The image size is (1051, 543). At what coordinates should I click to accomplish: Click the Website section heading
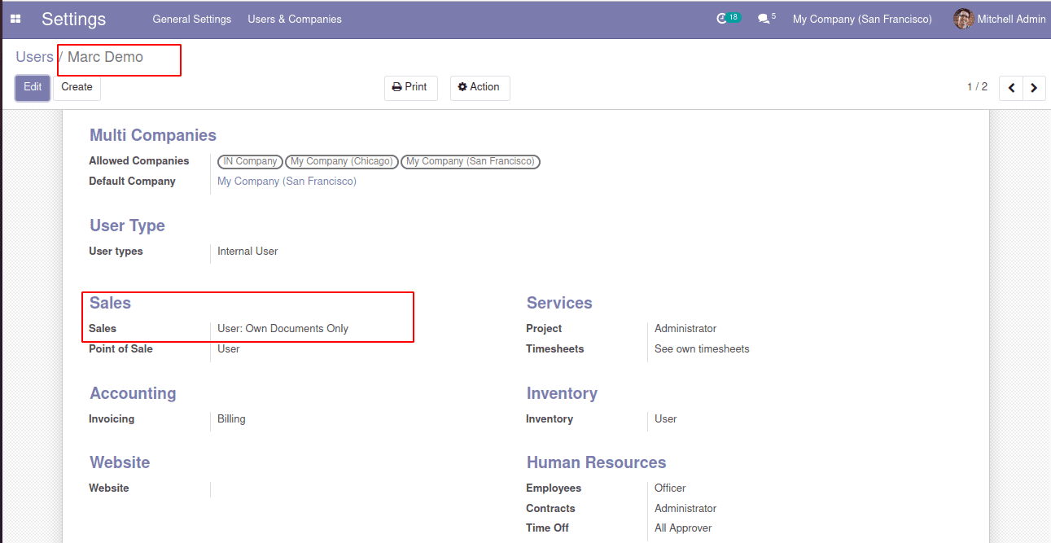[x=120, y=462]
